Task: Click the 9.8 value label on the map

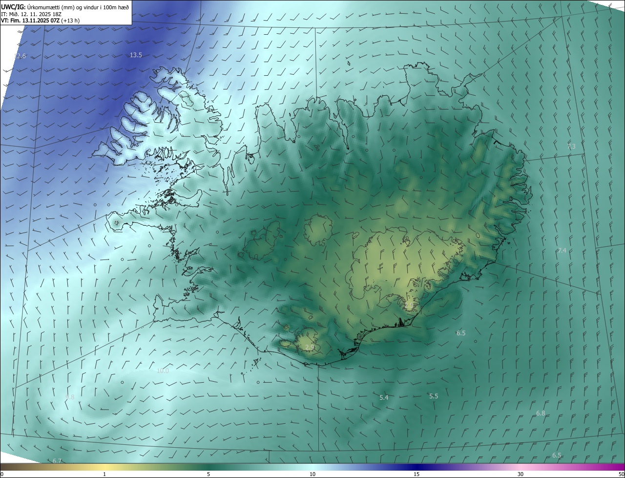Action: 70,397
